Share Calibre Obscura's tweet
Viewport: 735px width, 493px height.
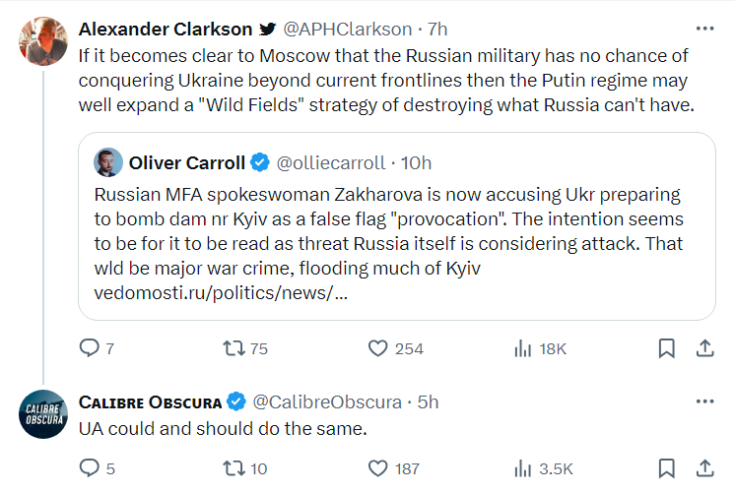click(705, 468)
